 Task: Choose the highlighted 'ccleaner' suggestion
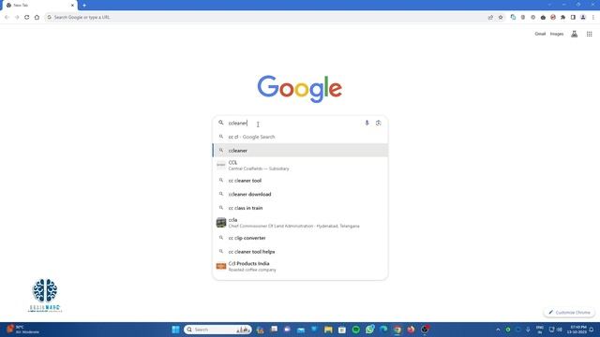(300, 151)
